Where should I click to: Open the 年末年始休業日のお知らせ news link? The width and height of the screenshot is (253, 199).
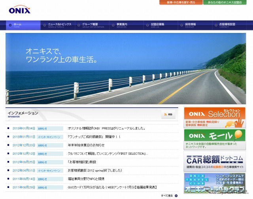click(86, 145)
